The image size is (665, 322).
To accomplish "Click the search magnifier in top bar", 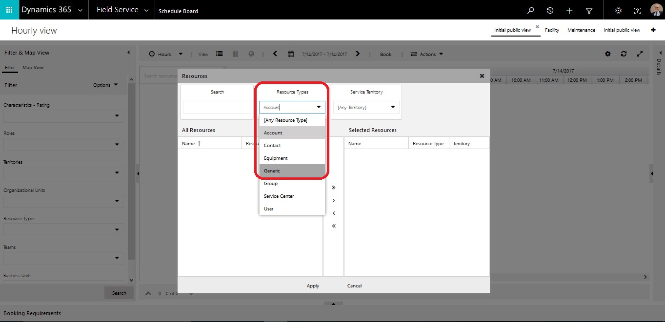I will pyautogui.click(x=531, y=10).
